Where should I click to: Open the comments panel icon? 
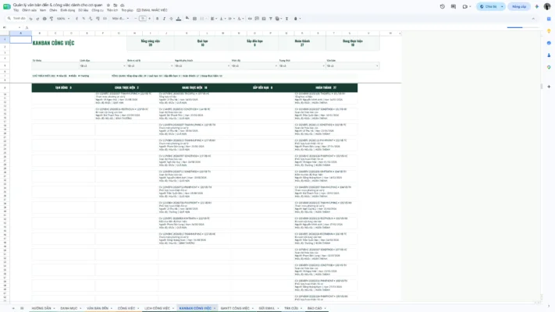(x=454, y=6)
